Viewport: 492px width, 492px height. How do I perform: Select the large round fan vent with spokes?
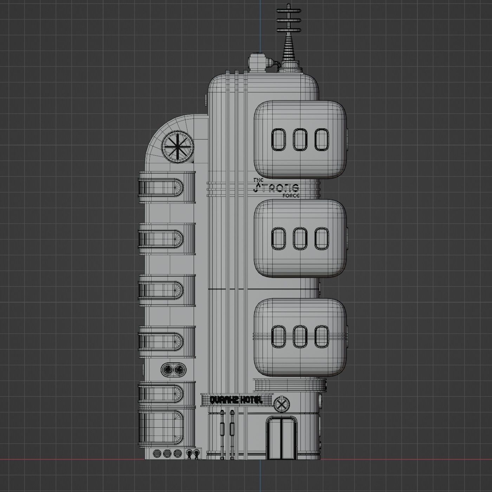tap(178, 147)
